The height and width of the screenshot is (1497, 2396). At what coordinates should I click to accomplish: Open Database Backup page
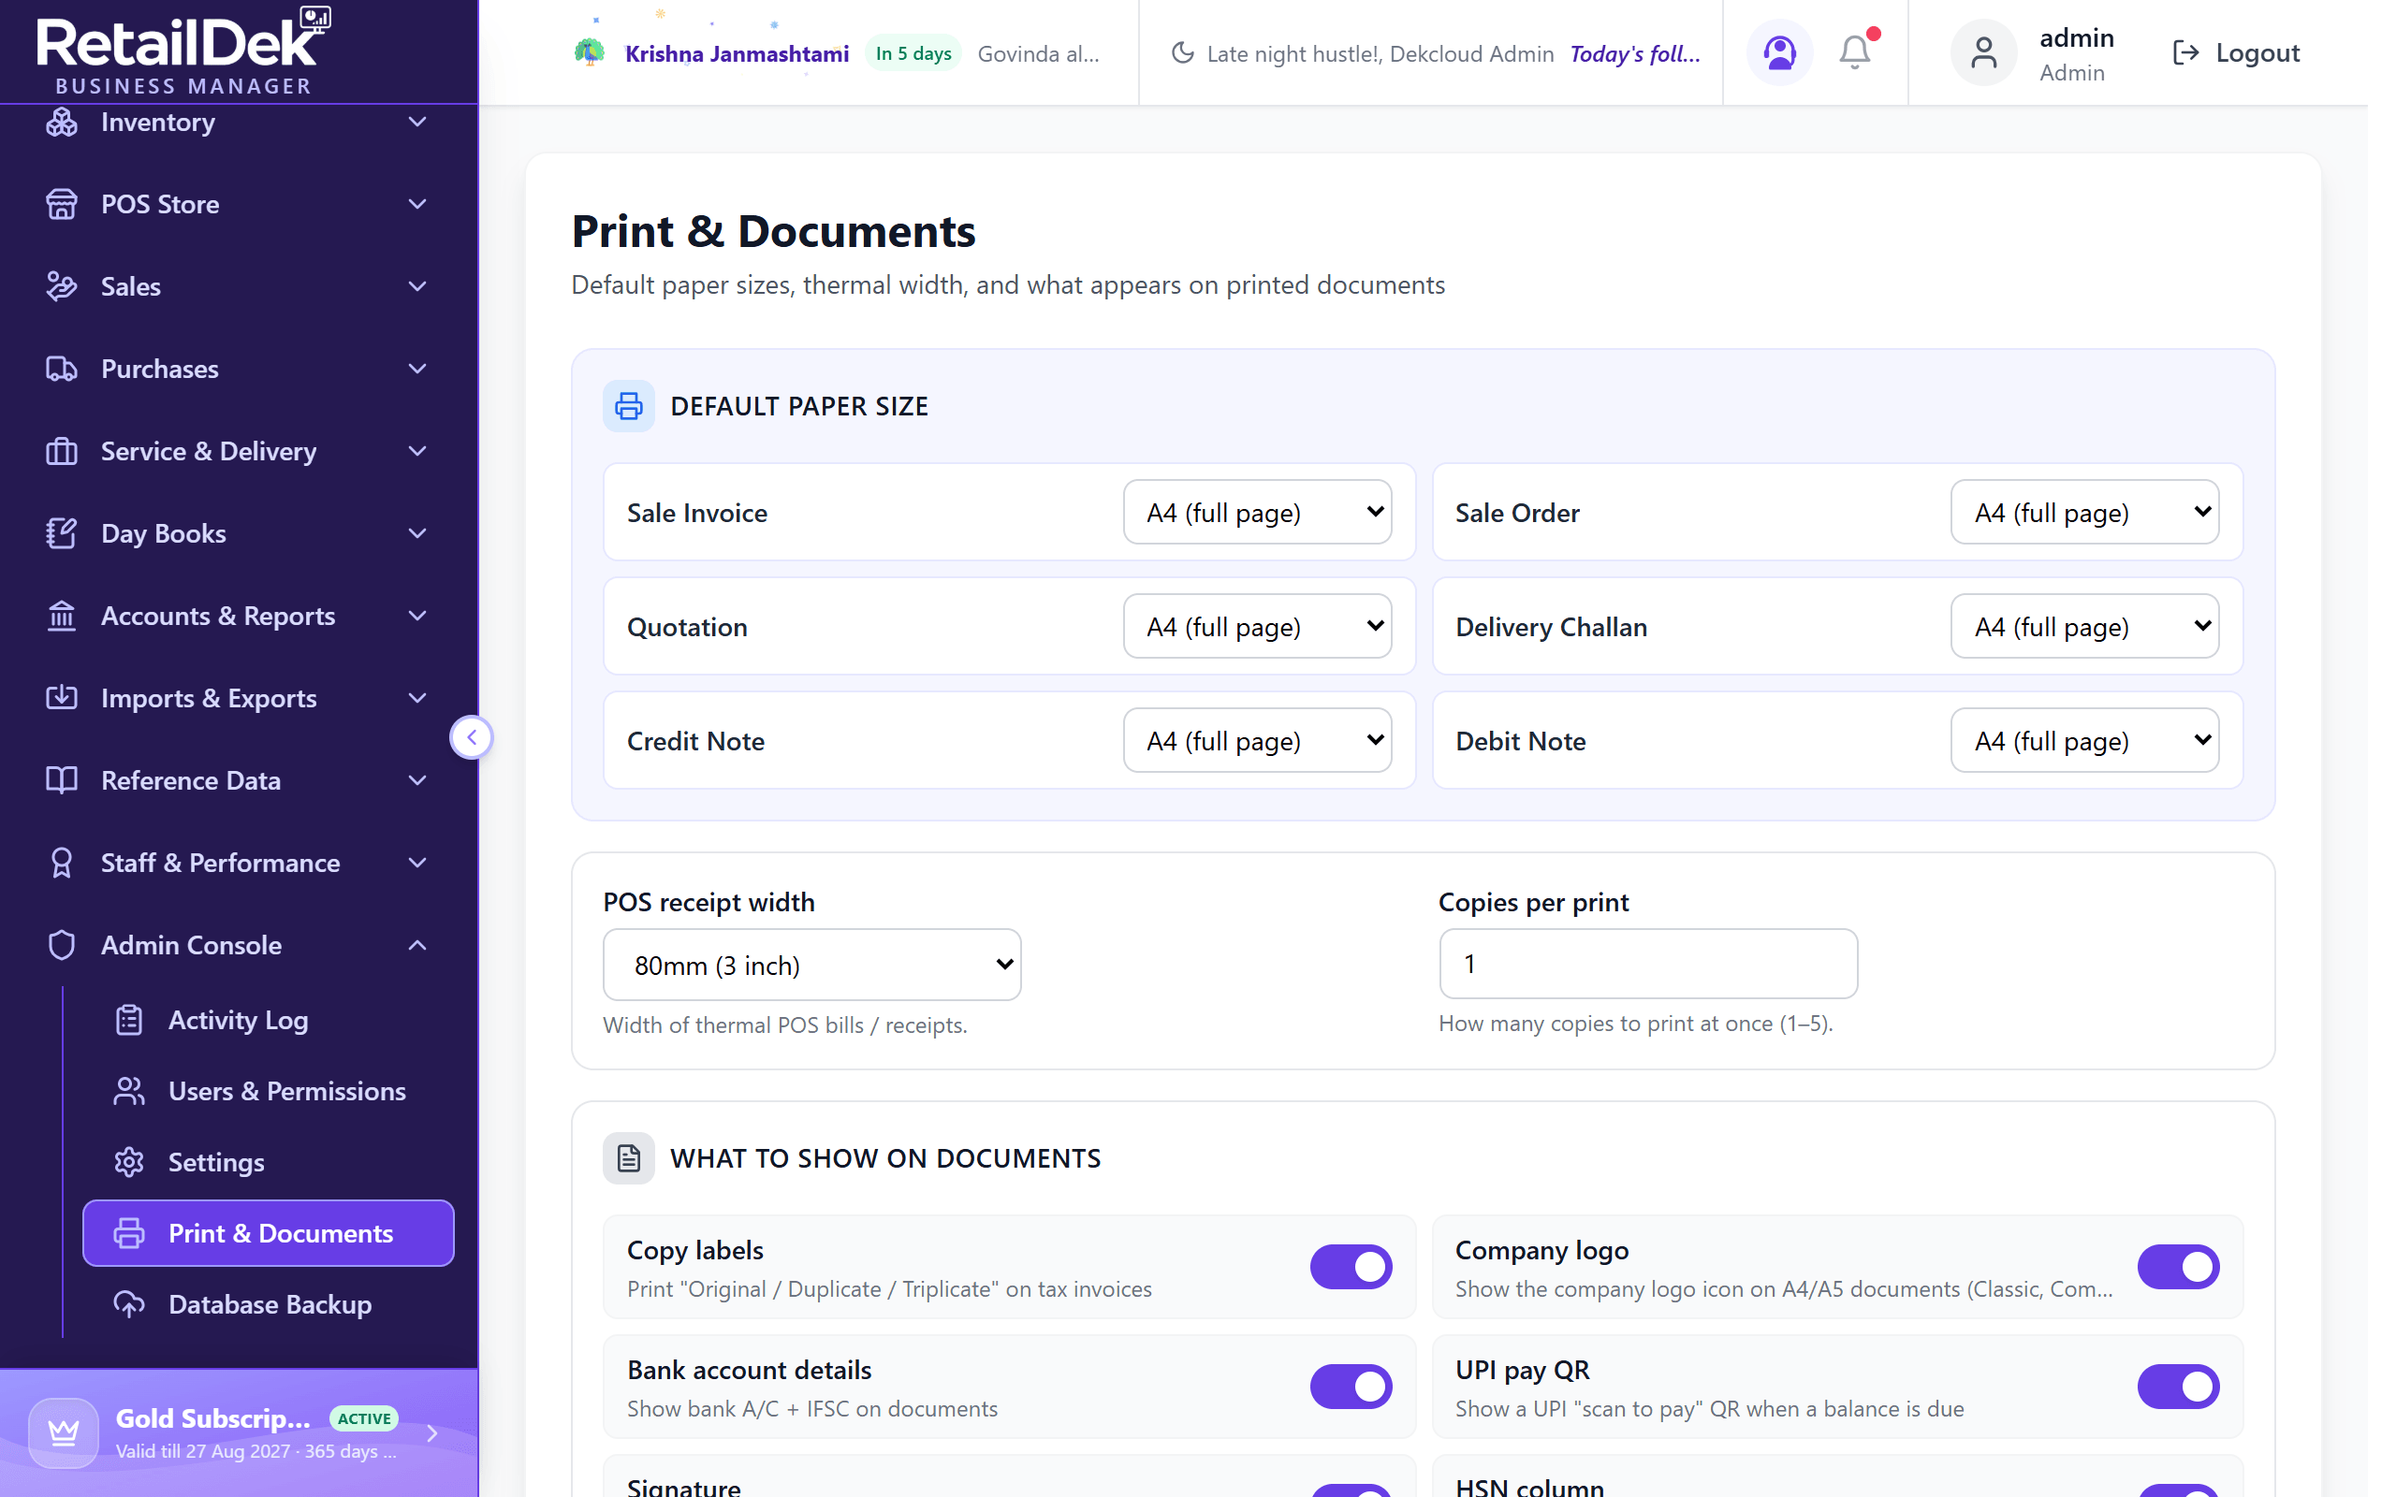pyautogui.click(x=269, y=1304)
